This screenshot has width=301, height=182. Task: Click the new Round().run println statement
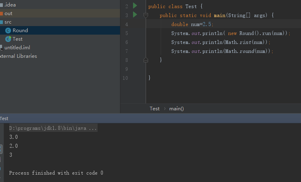click(231, 33)
